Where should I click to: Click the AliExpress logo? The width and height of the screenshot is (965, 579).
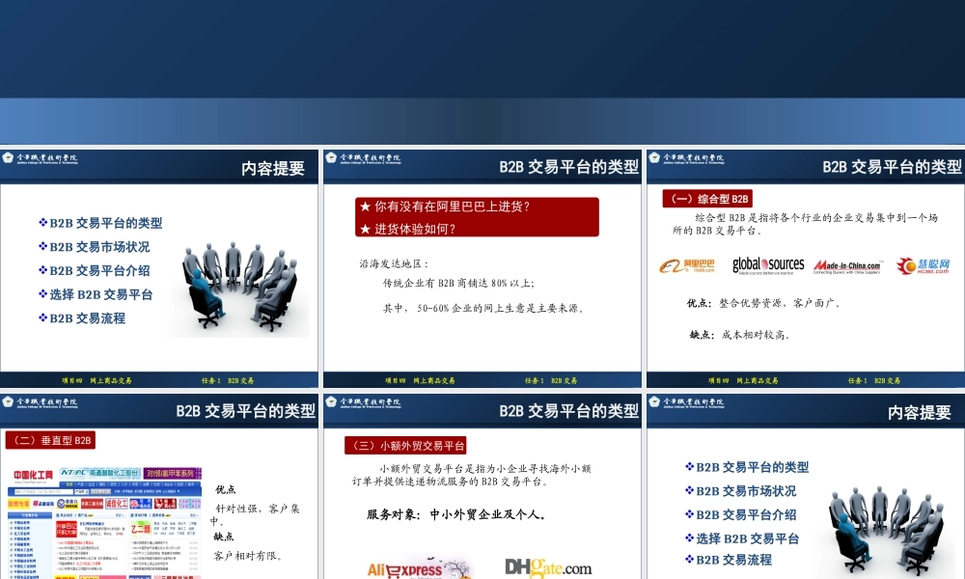403,569
